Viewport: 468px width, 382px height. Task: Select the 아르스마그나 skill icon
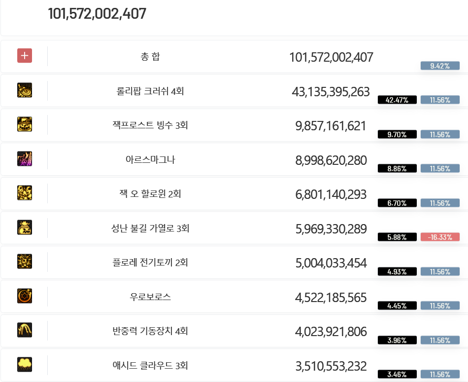[25, 159]
